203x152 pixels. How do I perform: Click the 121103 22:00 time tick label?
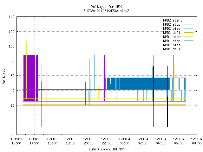pos(107,141)
